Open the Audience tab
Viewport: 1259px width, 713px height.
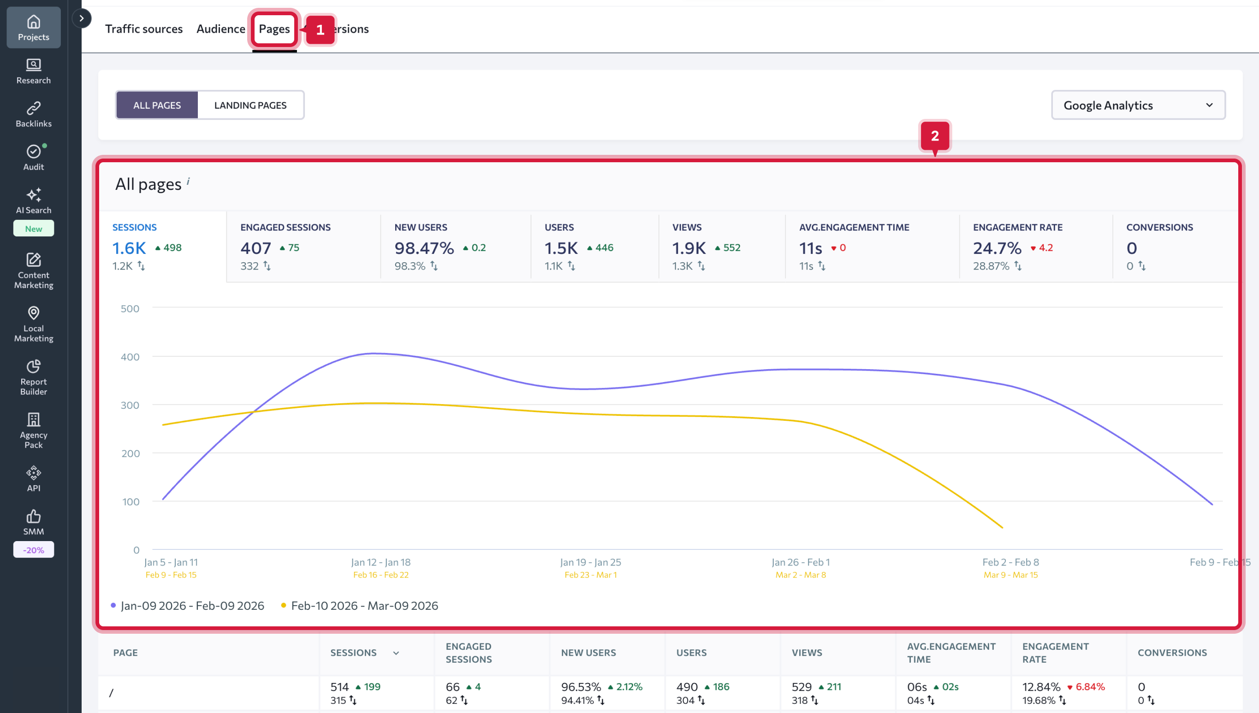coord(220,29)
